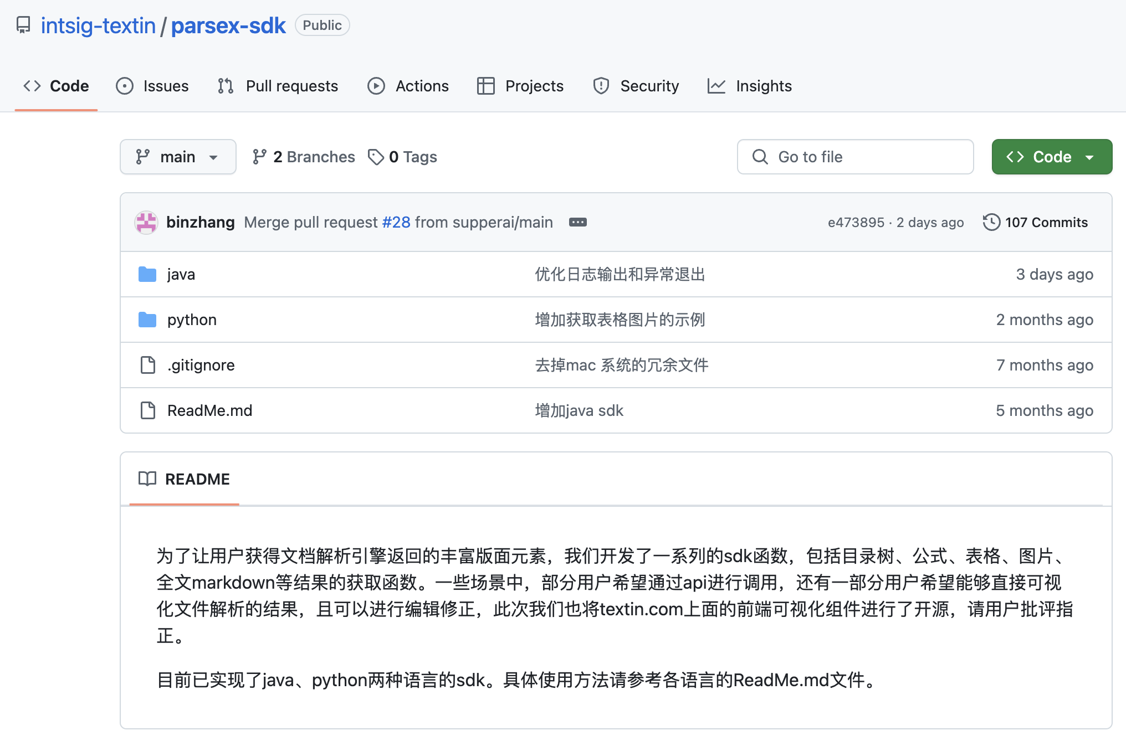Open the commit 增加java sdk
Screen dimensions: 1126x741
point(579,410)
